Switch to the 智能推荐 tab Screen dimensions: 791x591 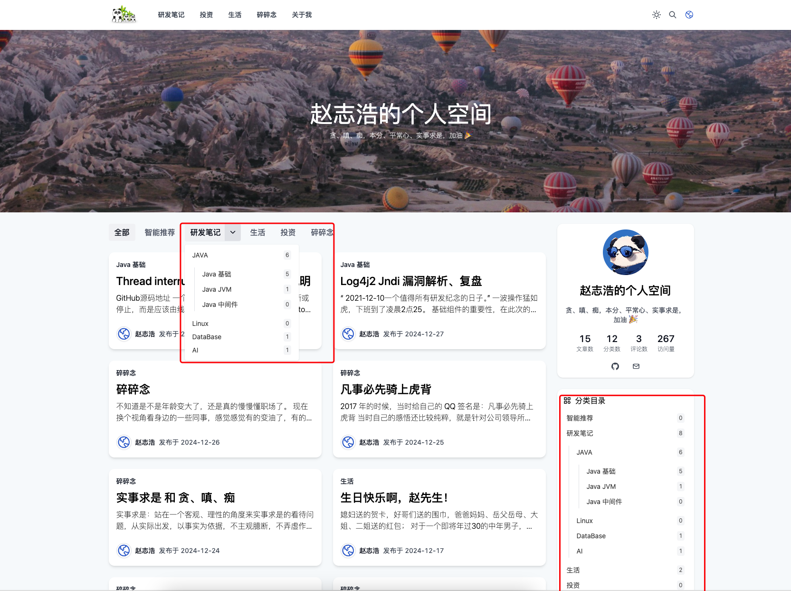pyautogui.click(x=160, y=232)
